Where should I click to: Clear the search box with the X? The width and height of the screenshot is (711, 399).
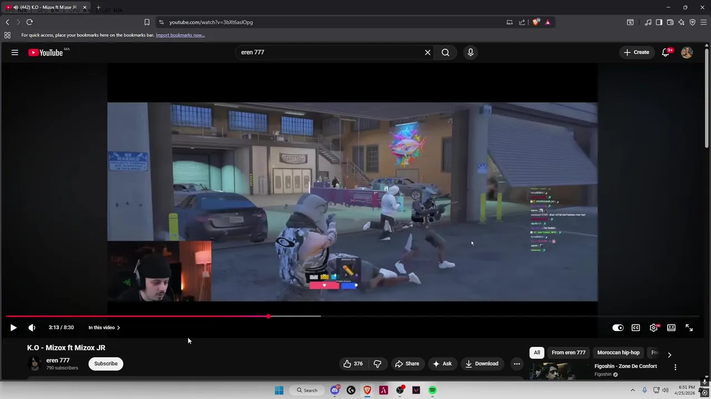click(428, 52)
